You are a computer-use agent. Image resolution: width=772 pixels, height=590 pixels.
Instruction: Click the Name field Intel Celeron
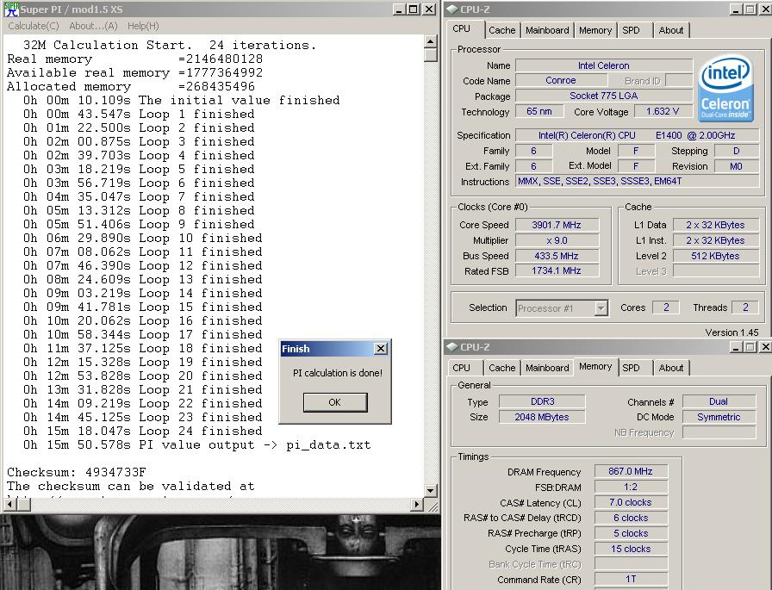604,65
